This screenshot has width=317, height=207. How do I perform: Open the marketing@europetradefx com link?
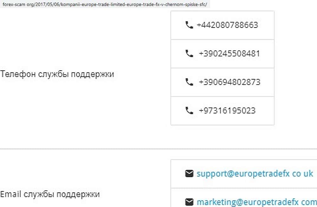[256, 202]
